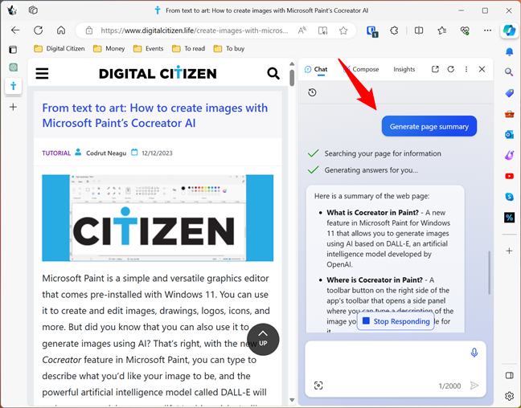Screen dimensions: 521x408
Task: Open the password manager extension icon
Action: pyautogui.click(x=372, y=31)
